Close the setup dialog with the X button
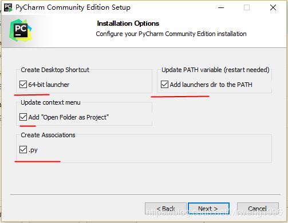The width and height of the screenshot is (288, 223). (273, 7)
